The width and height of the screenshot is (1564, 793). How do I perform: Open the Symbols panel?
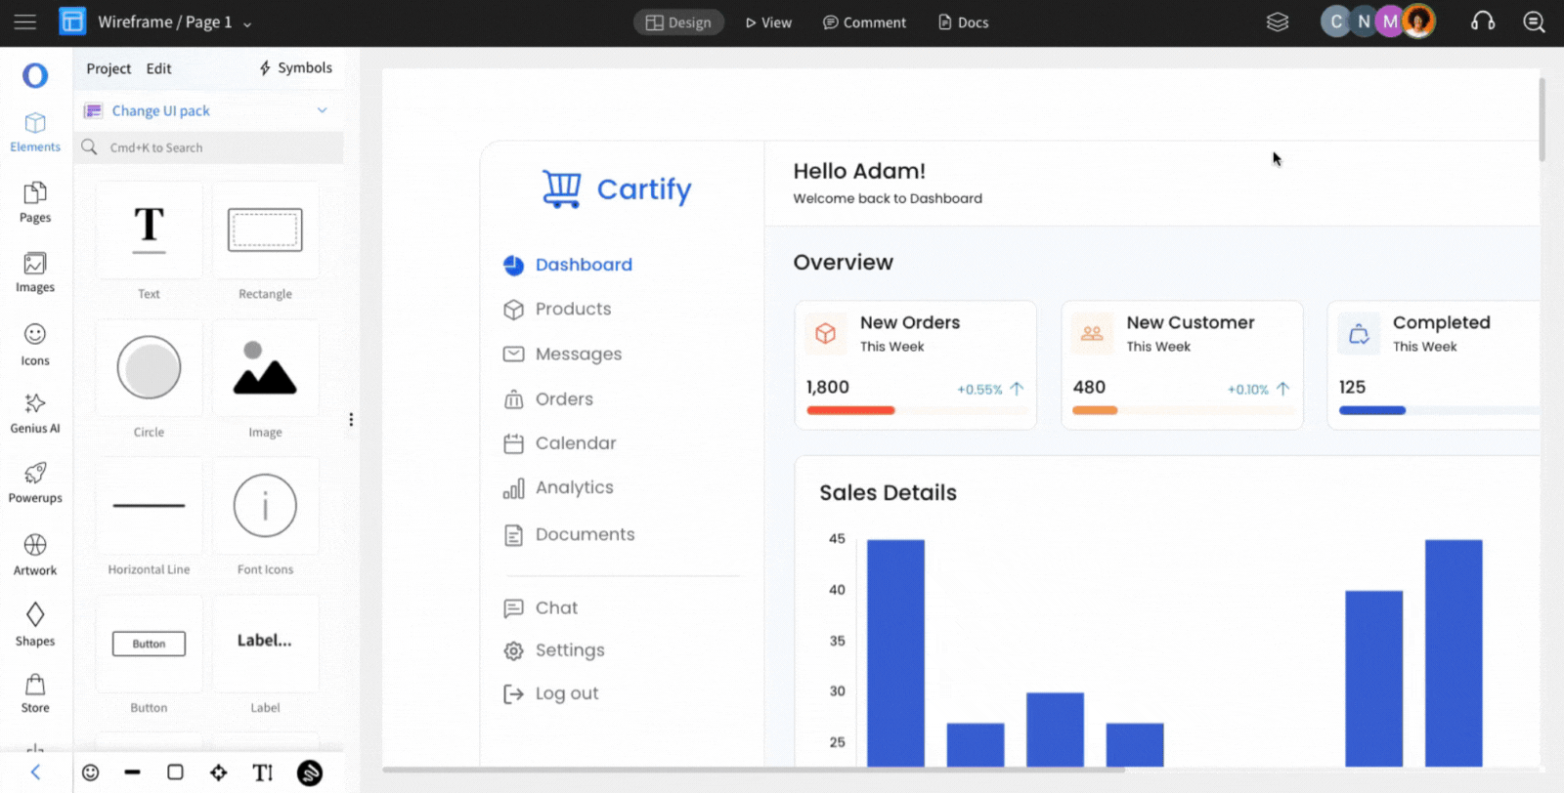coord(295,67)
